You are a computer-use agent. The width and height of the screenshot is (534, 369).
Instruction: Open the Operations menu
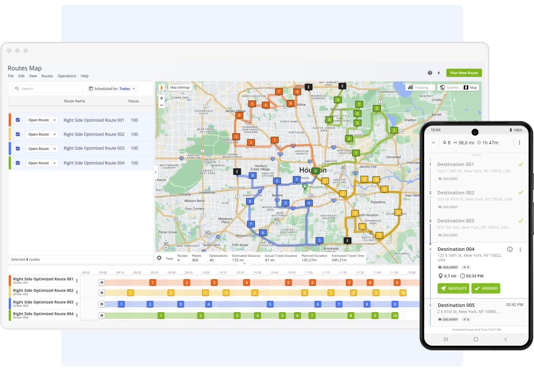(67, 76)
